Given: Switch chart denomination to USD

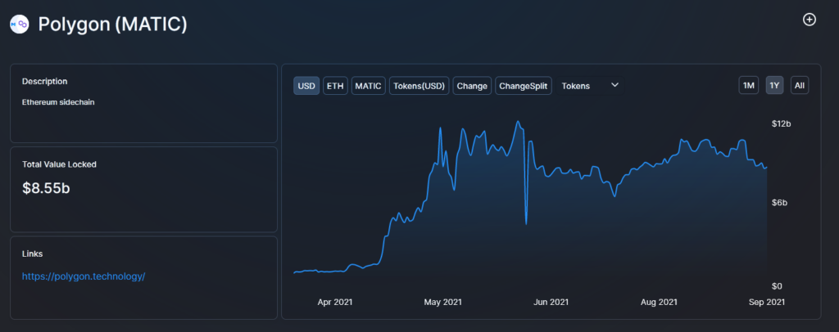Looking at the screenshot, I should click(306, 86).
